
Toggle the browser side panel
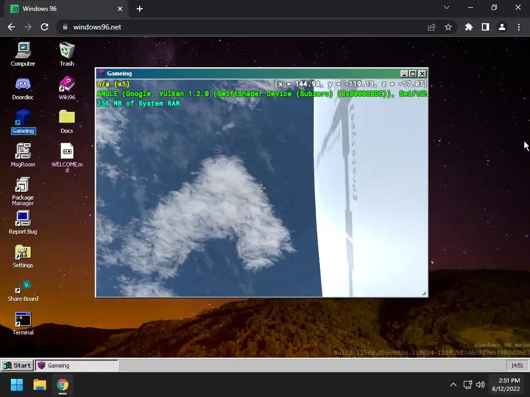[485, 27]
